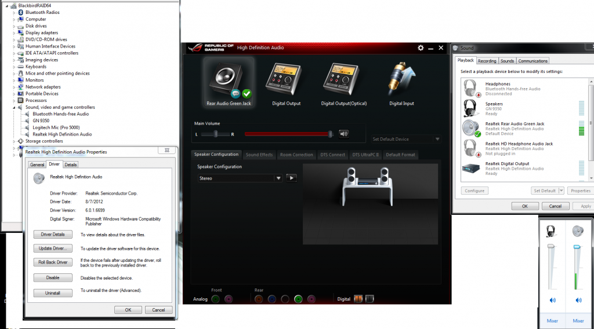
Task: Click the speaker icon in volume mixer
Action: tap(578, 231)
